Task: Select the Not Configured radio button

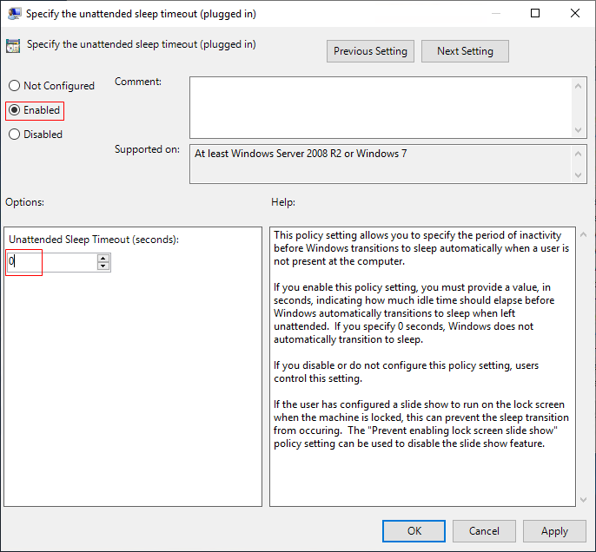Action: click(x=14, y=86)
